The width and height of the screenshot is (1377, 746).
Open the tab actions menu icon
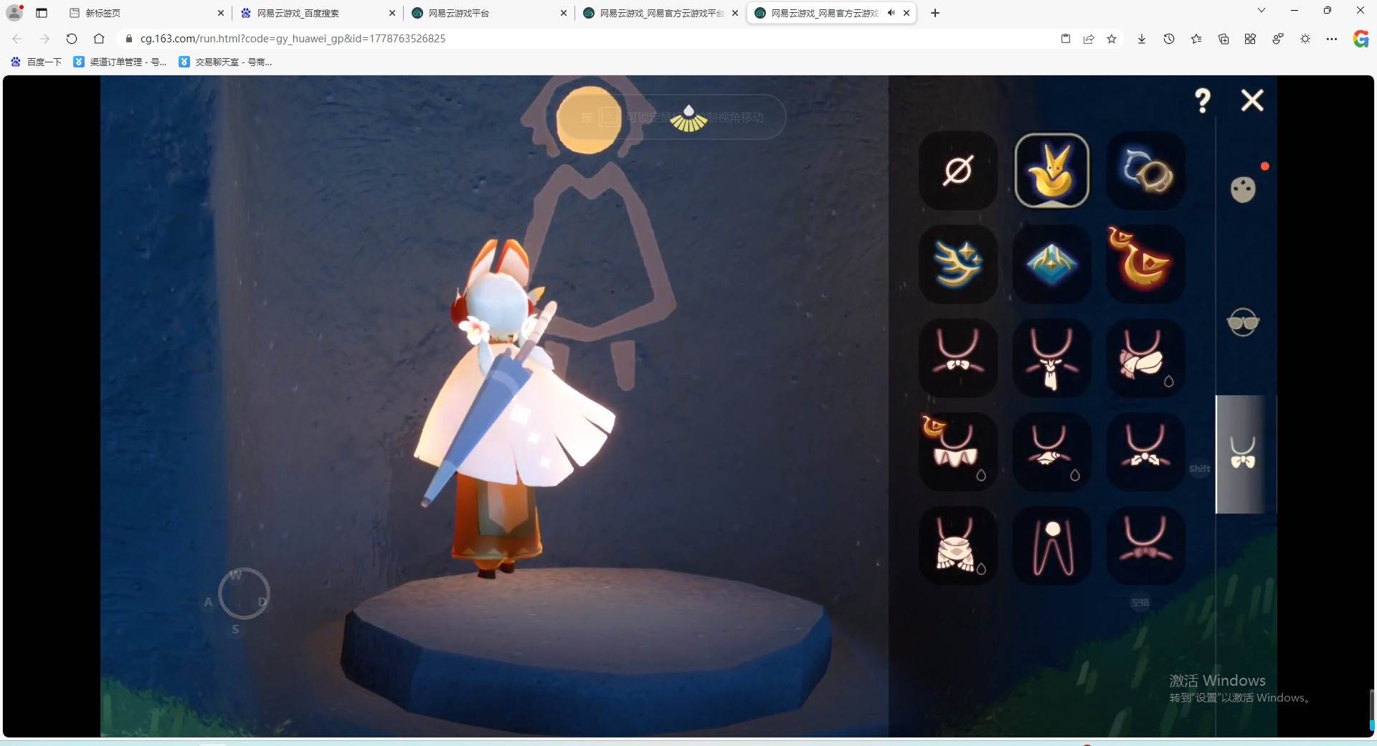42,13
